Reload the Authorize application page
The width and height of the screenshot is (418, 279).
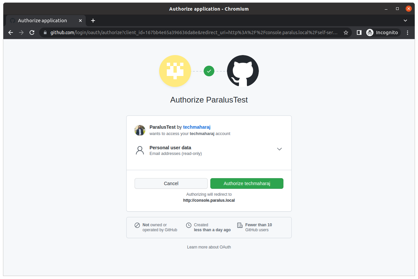[x=32, y=33]
